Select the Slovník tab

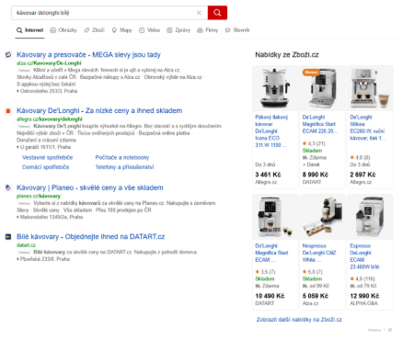pyautogui.click(x=237, y=30)
